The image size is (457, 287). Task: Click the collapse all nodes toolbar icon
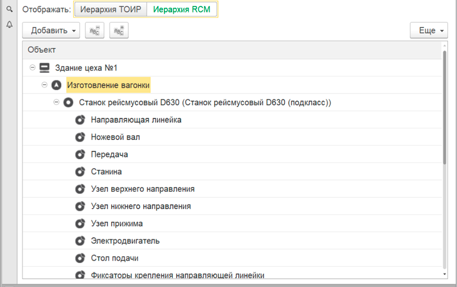tap(95, 30)
